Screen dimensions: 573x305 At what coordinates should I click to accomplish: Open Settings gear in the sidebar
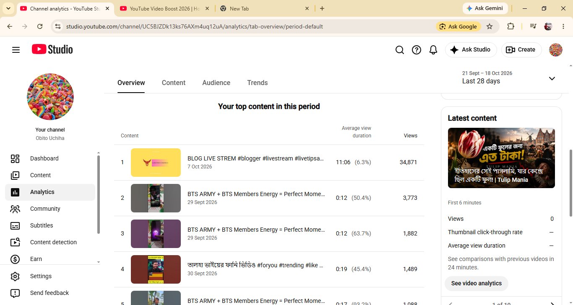50,276
